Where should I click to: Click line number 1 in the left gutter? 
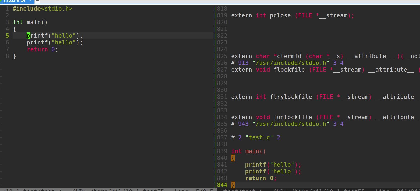point(7,9)
